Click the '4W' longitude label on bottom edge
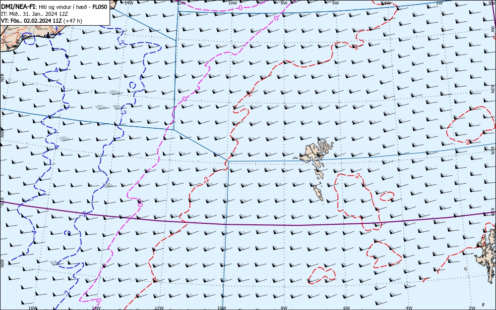The height and width of the screenshot is (310, 496). pyautogui.click(x=409, y=308)
